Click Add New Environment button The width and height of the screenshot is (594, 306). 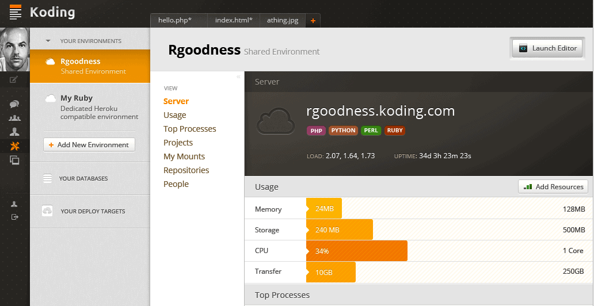tap(89, 145)
